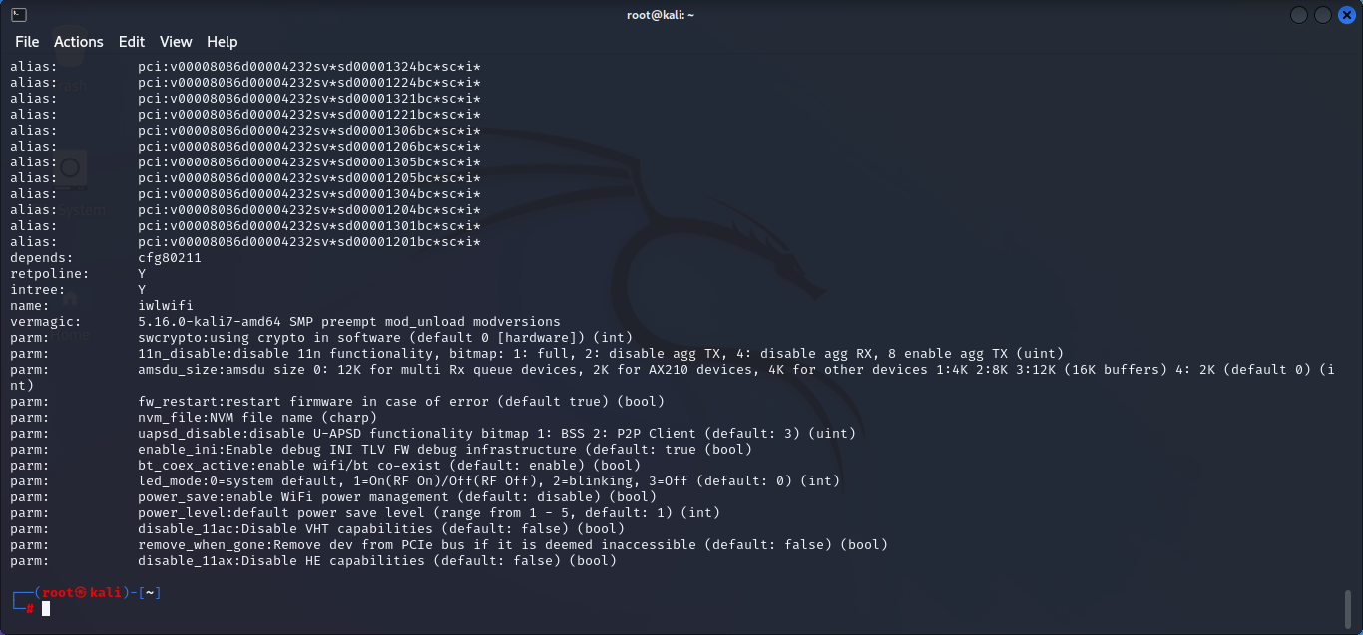The width and height of the screenshot is (1363, 635).
Task: Open the Actions menu
Action: [x=78, y=42]
